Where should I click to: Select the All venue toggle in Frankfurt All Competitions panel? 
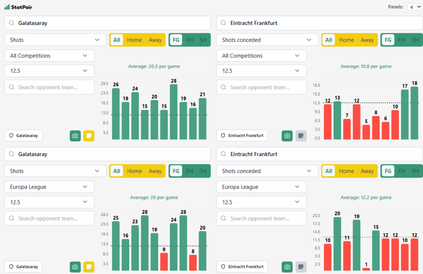328,40
